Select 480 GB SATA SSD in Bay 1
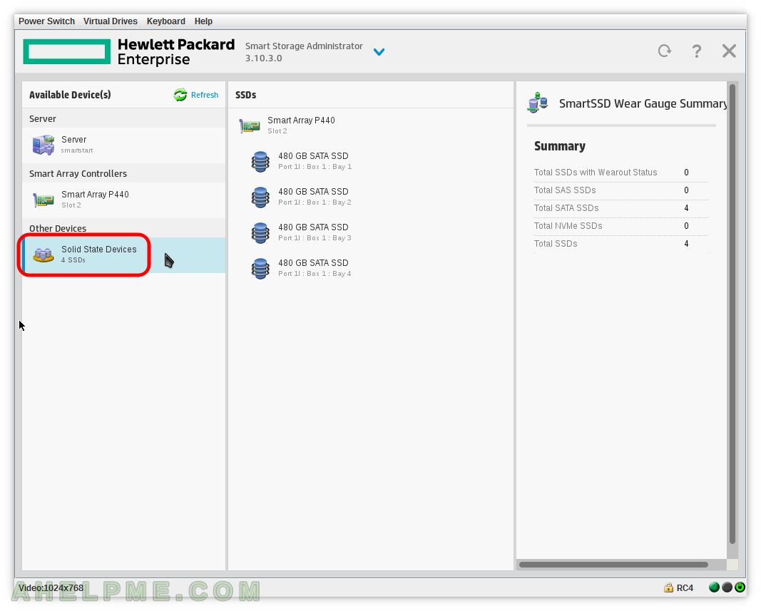Viewport: 761px width, 611px height. (315, 160)
